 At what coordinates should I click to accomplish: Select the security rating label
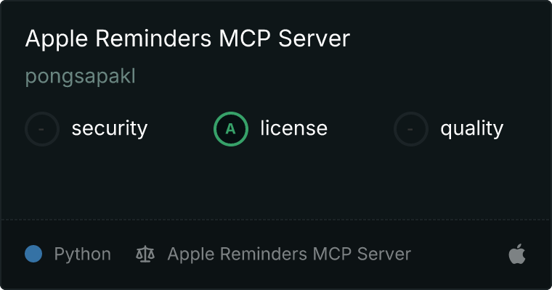(x=110, y=128)
